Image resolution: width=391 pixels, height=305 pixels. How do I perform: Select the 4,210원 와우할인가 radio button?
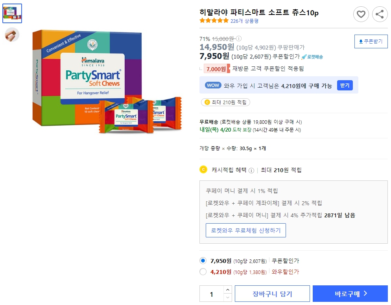coord(203,271)
